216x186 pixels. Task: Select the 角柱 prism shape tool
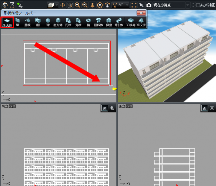(x=78, y=22)
